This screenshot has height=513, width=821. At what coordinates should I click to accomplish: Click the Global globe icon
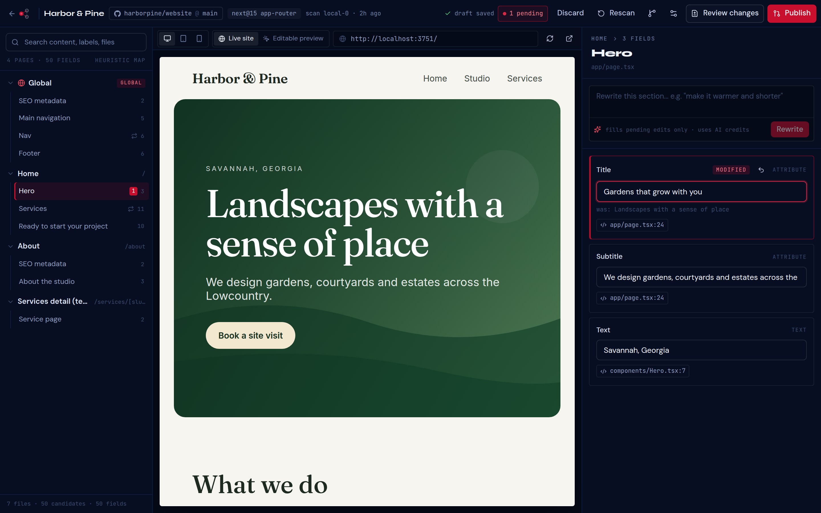(21, 83)
